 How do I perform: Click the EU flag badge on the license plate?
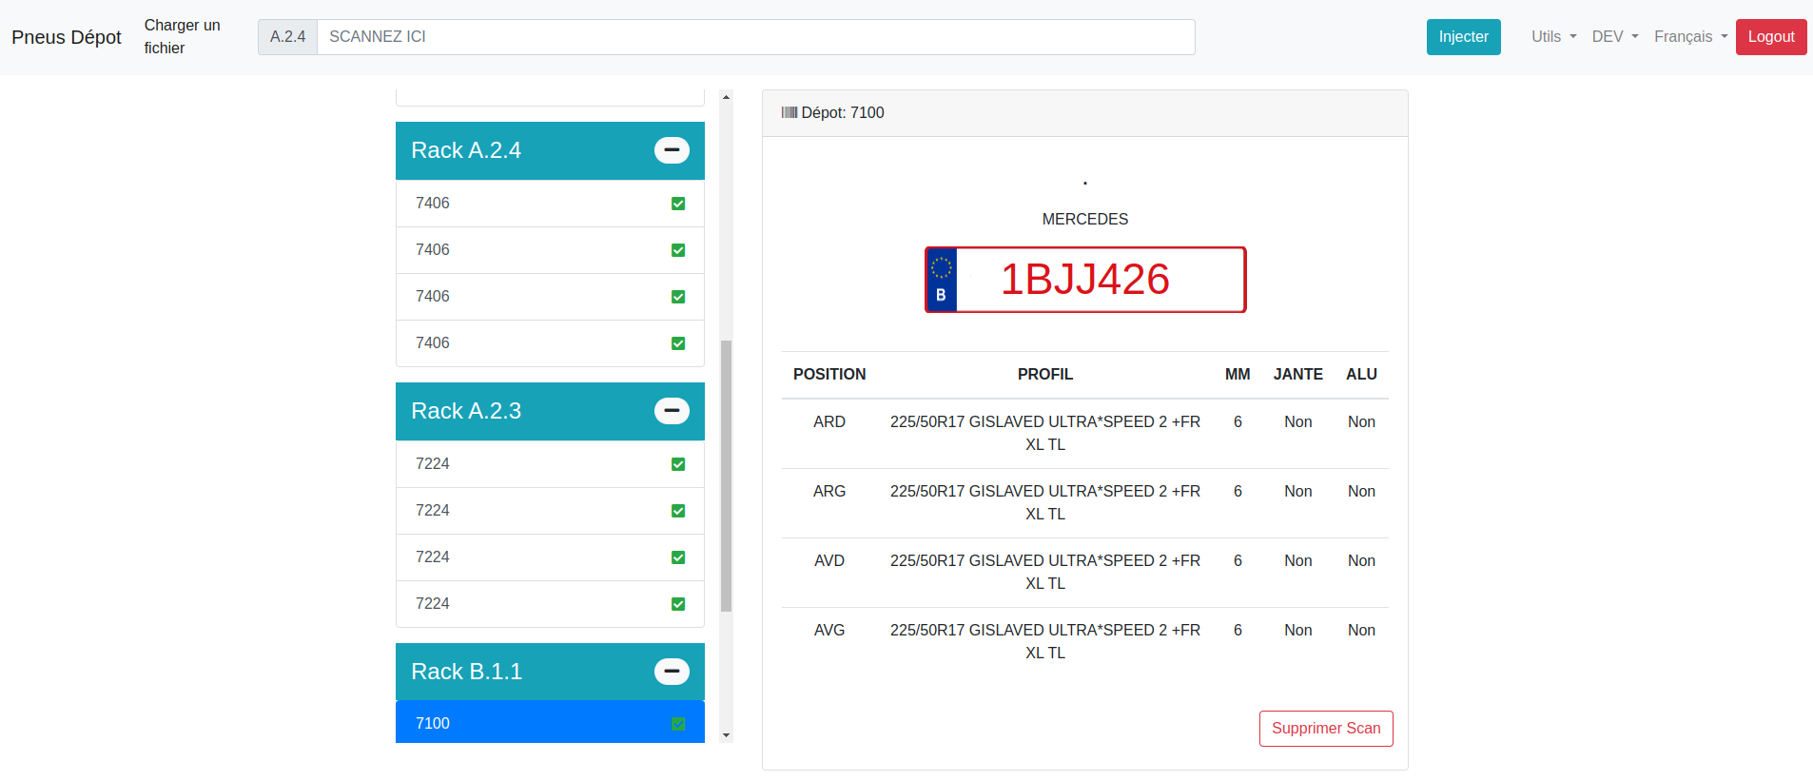click(942, 280)
